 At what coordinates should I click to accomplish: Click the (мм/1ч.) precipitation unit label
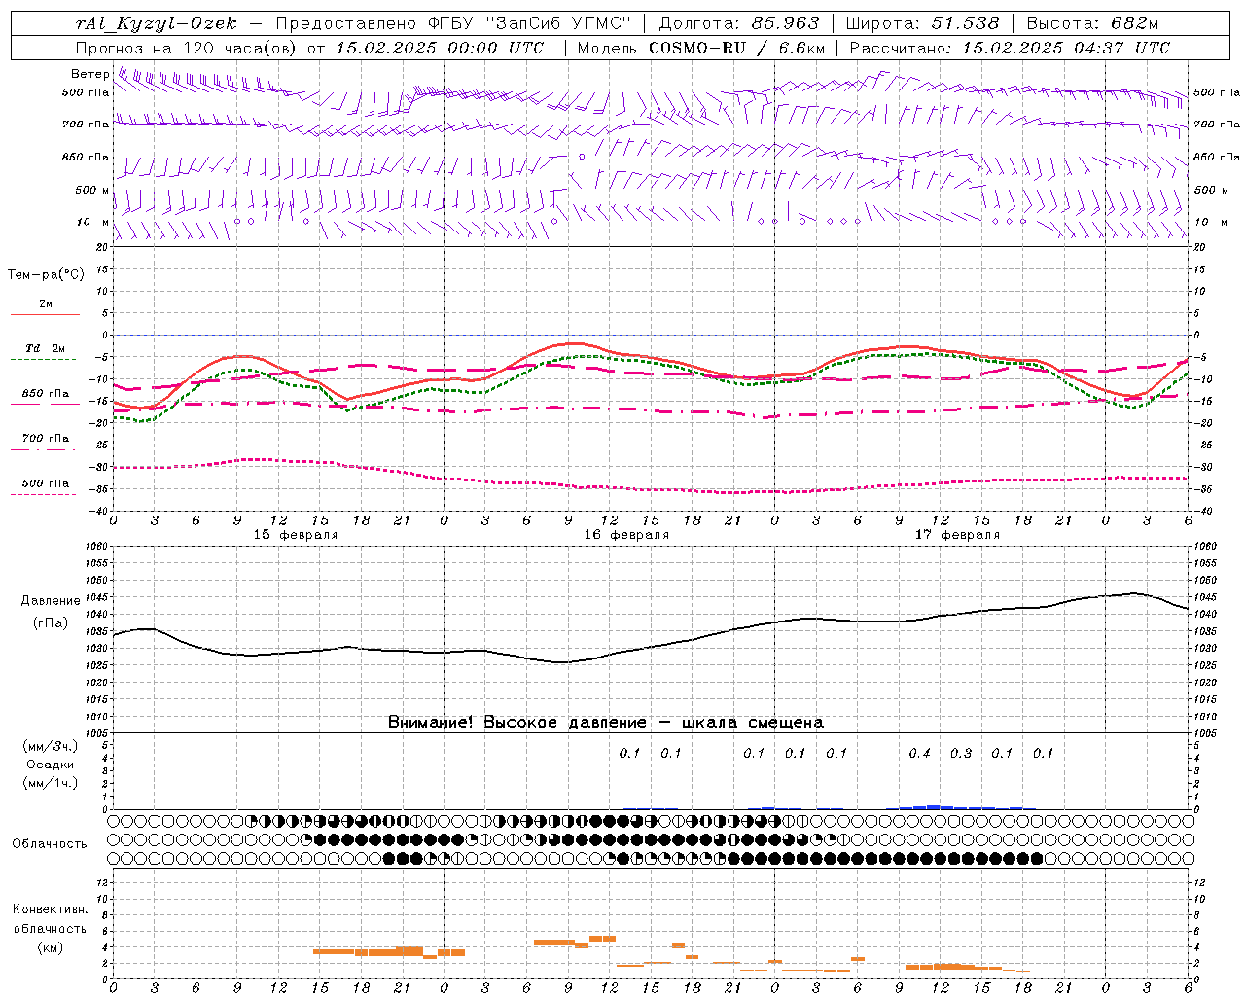(x=51, y=783)
